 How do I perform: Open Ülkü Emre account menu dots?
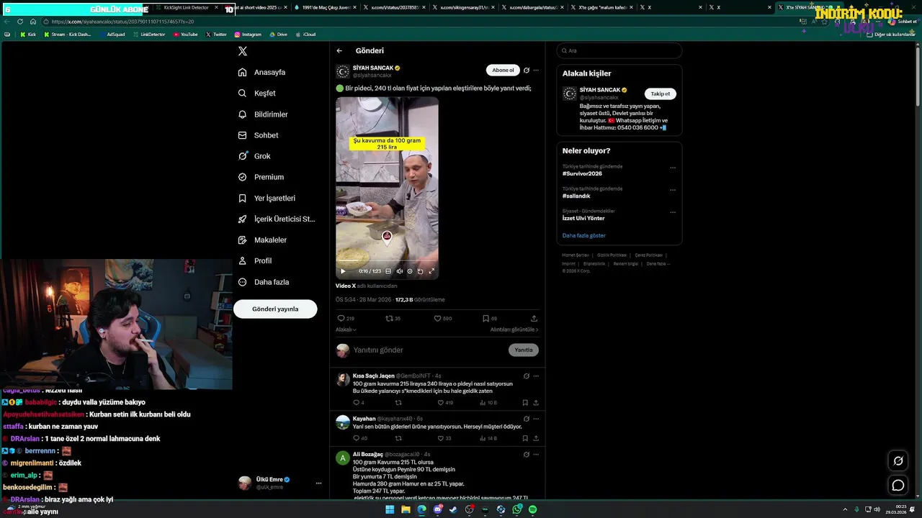pyautogui.click(x=318, y=483)
